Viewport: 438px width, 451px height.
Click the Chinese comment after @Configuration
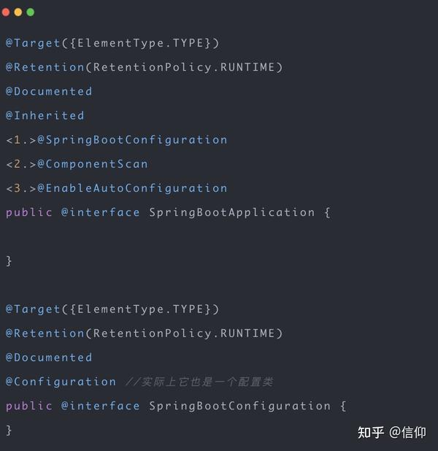[199, 382]
